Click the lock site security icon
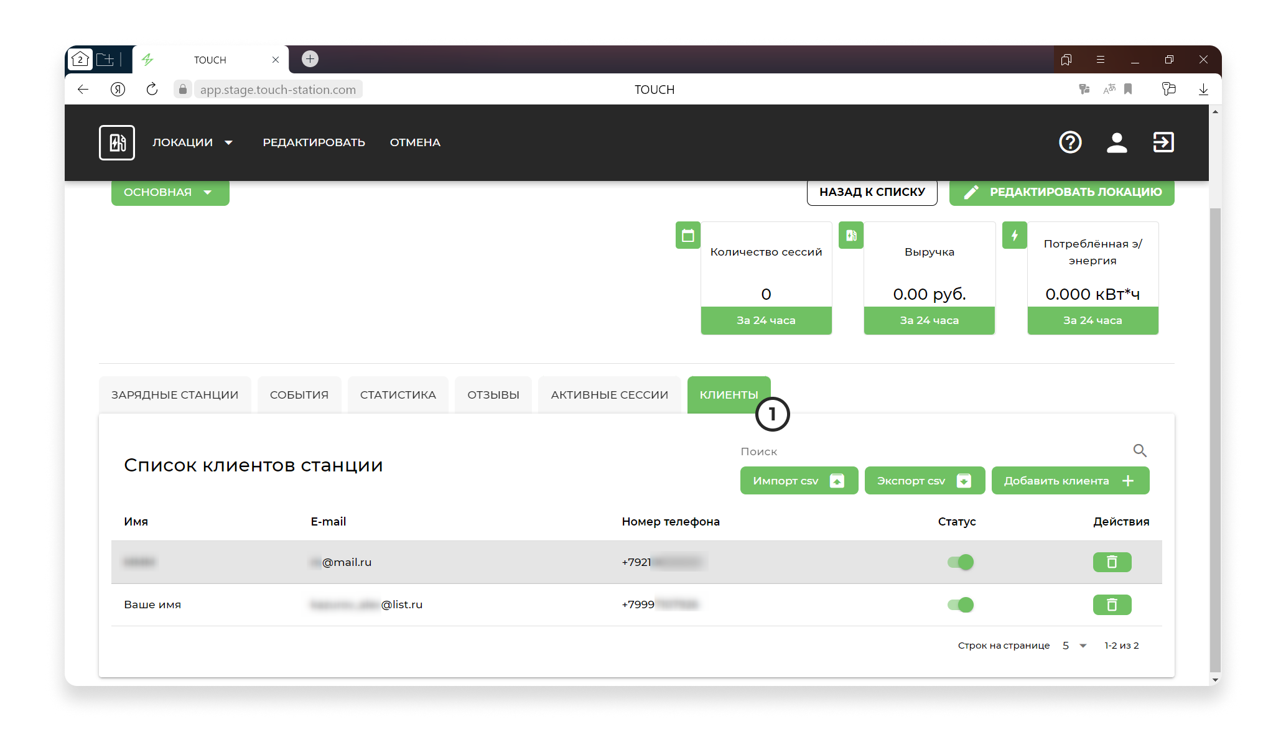 [183, 90]
